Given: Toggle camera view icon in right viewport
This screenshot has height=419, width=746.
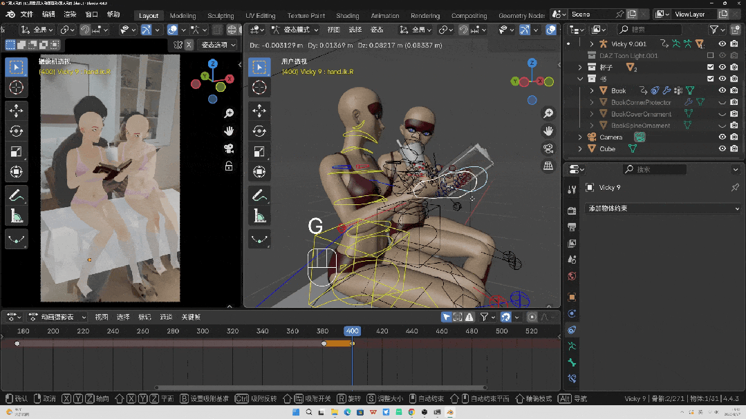Looking at the screenshot, I should [x=548, y=148].
